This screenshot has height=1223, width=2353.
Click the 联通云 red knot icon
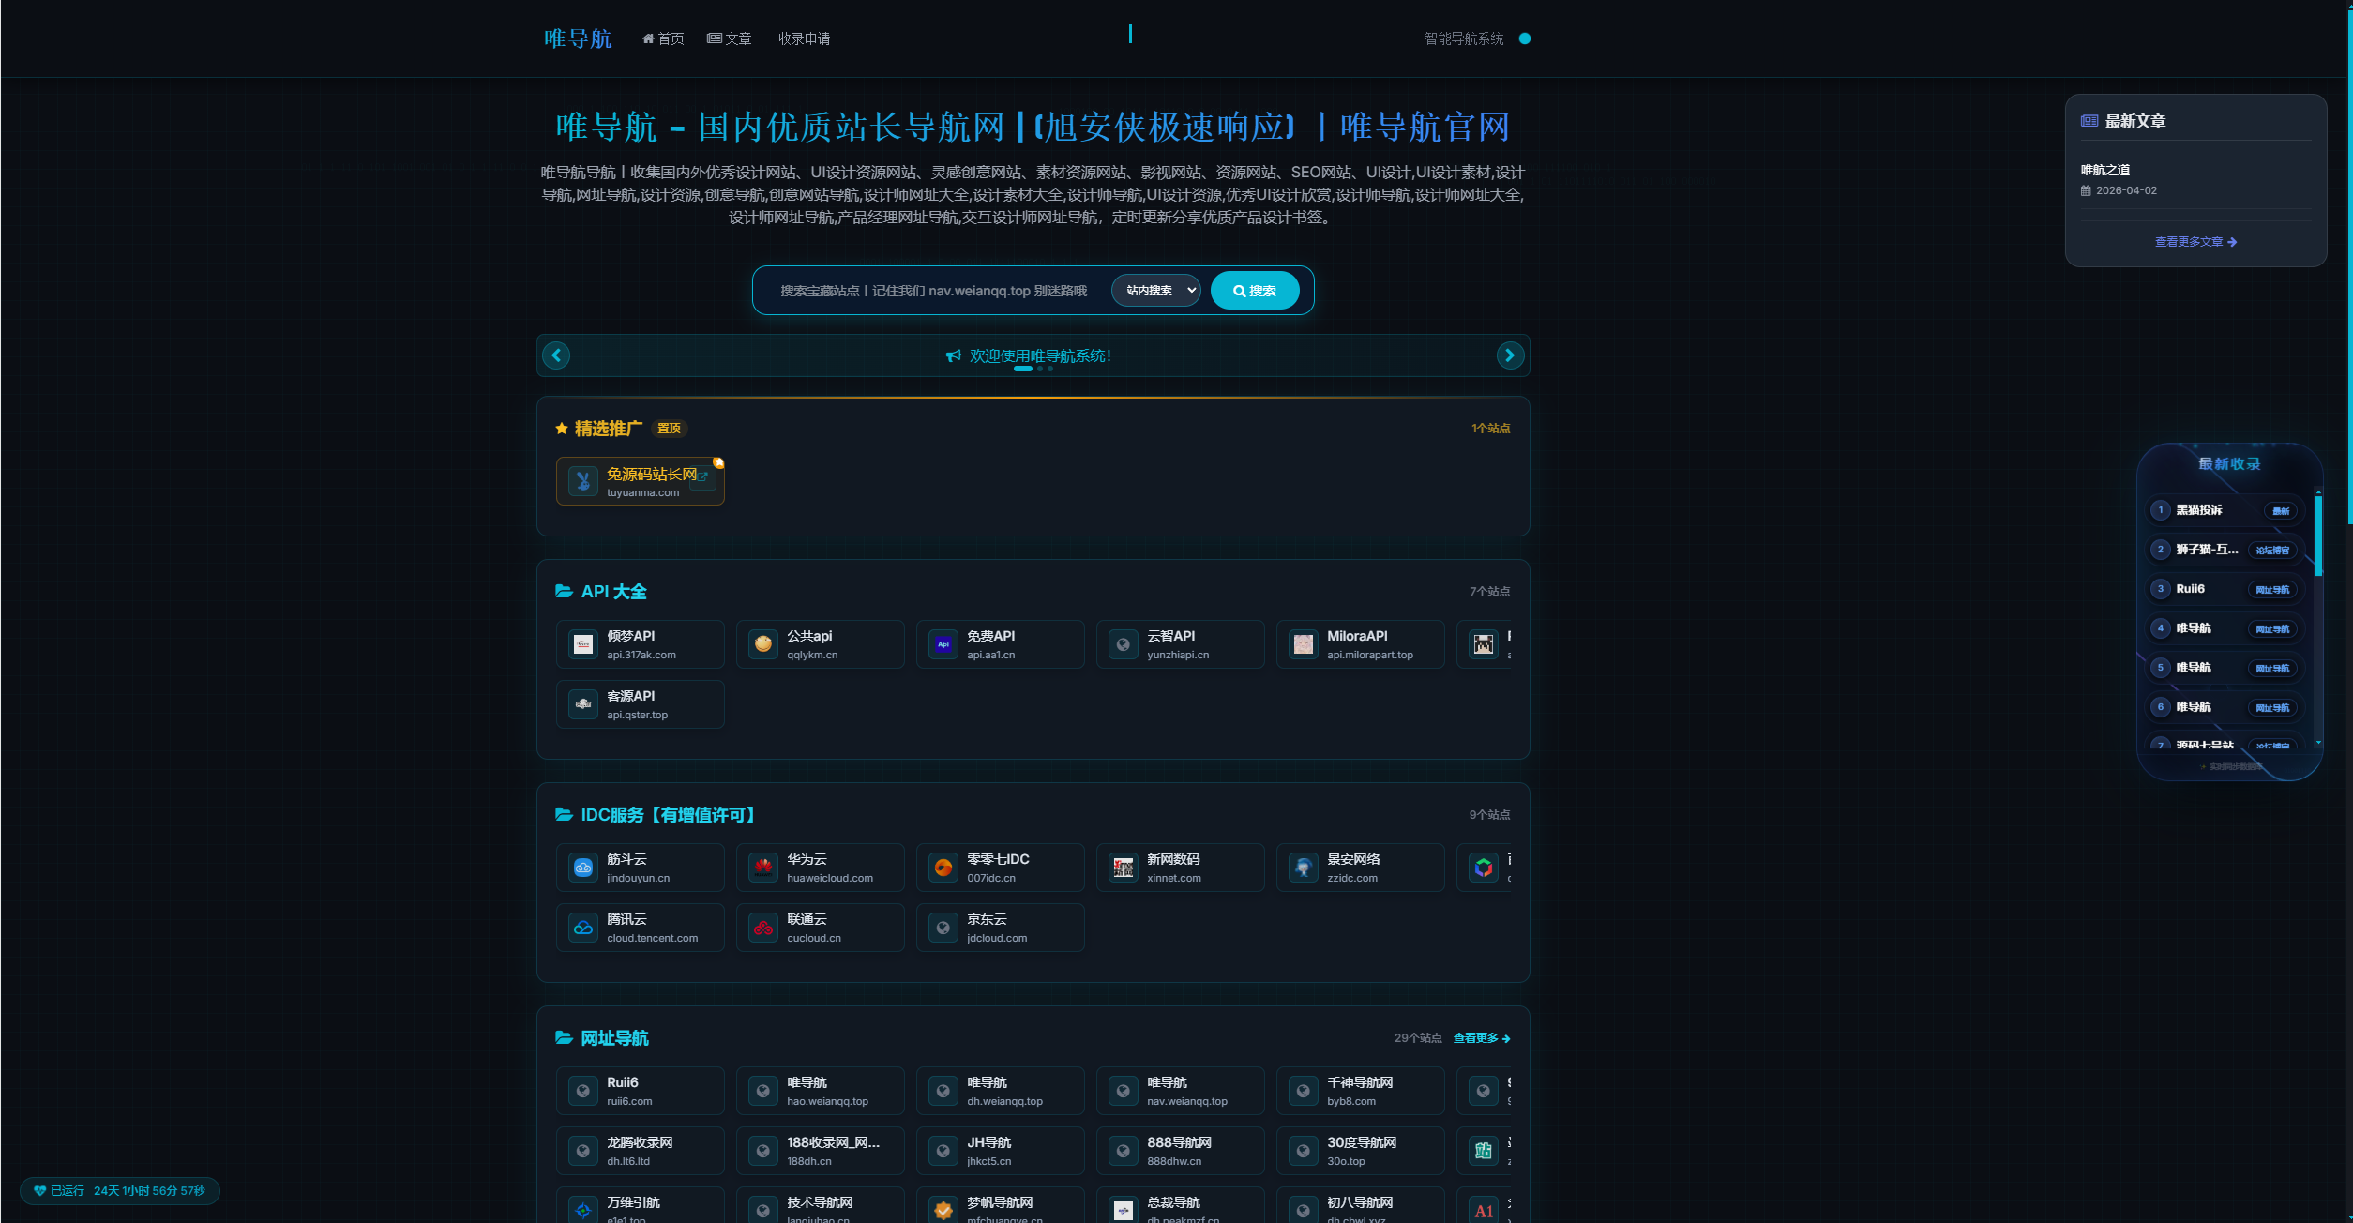pos(763,928)
